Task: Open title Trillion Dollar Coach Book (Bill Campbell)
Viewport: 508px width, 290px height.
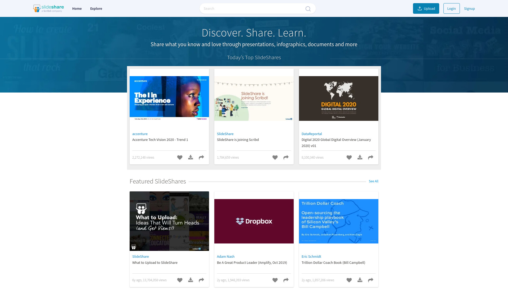Action: [333, 263]
